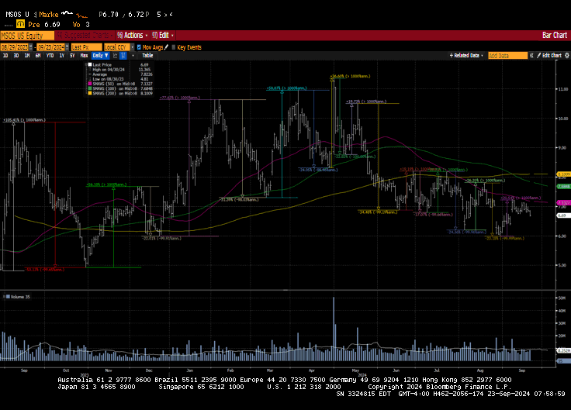Click the MSOS US Equity ticker field

click(x=27, y=36)
